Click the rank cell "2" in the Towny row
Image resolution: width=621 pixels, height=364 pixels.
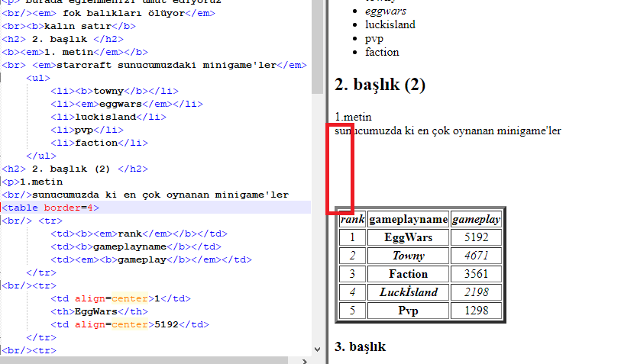click(x=352, y=256)
